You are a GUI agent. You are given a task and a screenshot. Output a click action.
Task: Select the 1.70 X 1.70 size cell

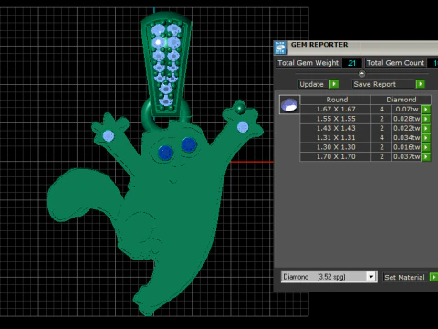point(336,156)
